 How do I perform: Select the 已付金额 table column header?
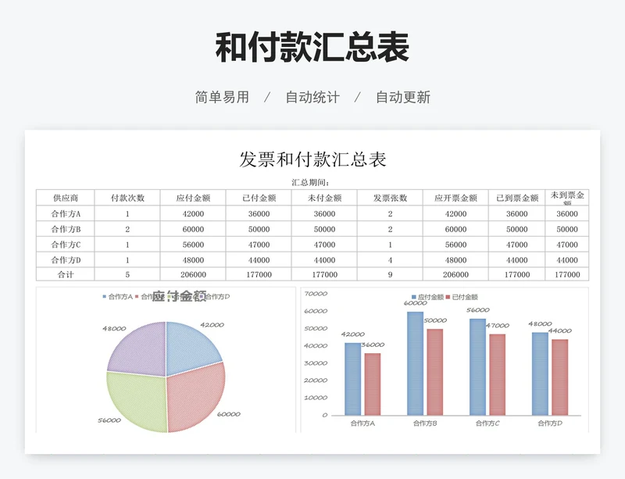pyautogui.click(x=259, y=198)
